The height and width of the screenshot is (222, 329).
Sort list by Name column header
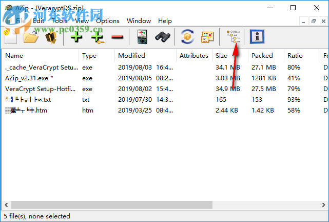tap(40, 56)
